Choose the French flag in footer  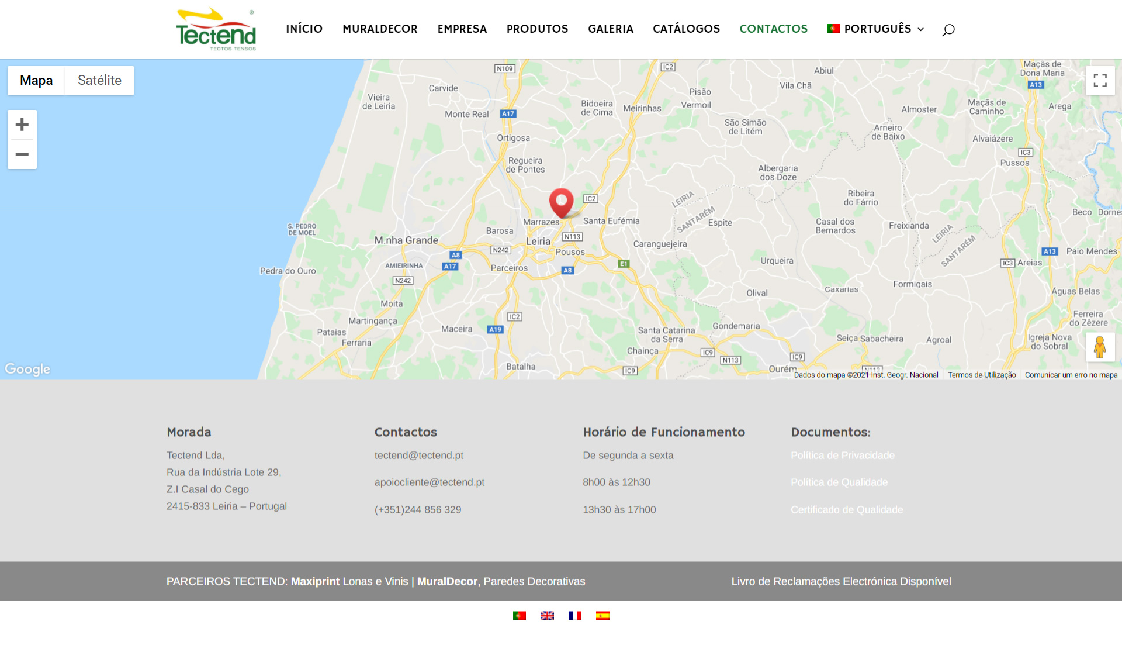click(x=575, y=616)
